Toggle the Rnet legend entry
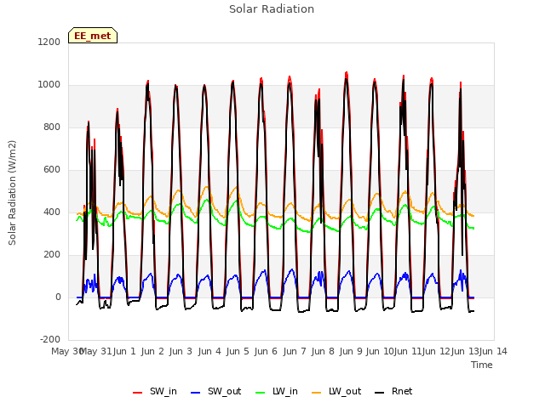The height and width of the screenshot is (408, 545). click(393, 391)
